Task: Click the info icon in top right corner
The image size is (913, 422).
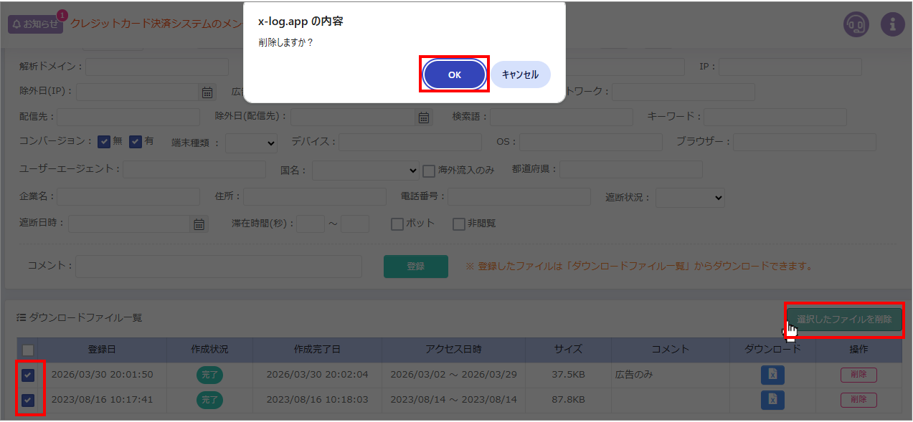Action: click(x=893, y=24)
